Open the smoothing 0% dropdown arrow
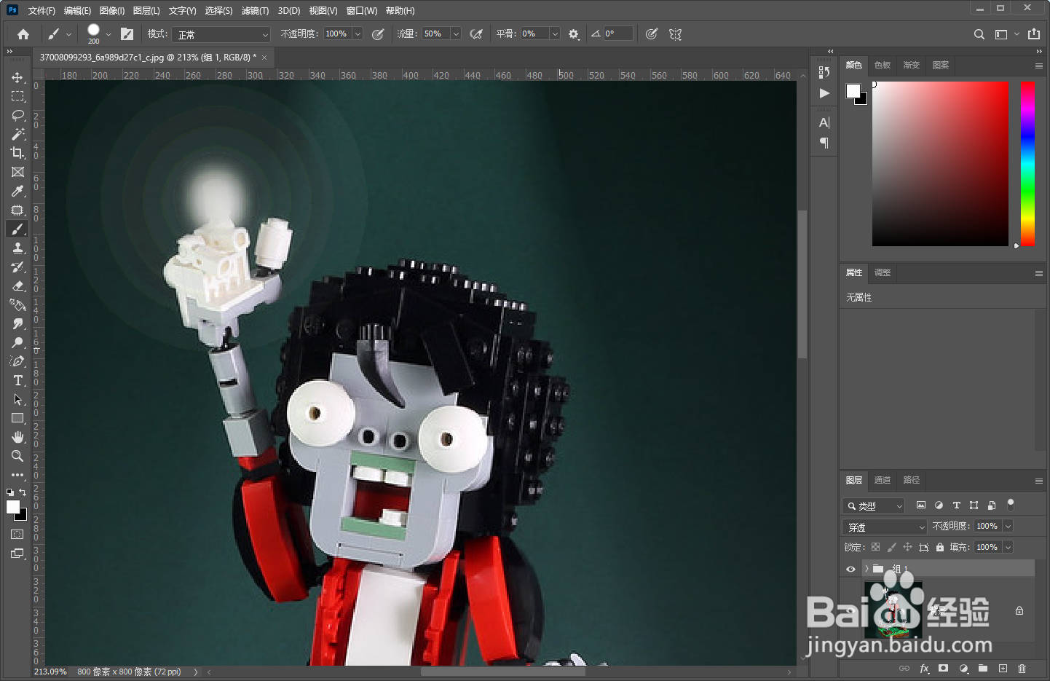This screenshot has width=1050, height=681. (x=555, y=34)
